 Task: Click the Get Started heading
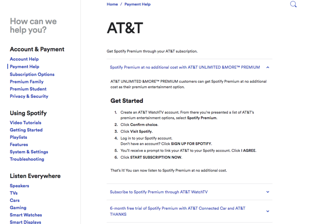pyautogui.click(x=127, y=101)
